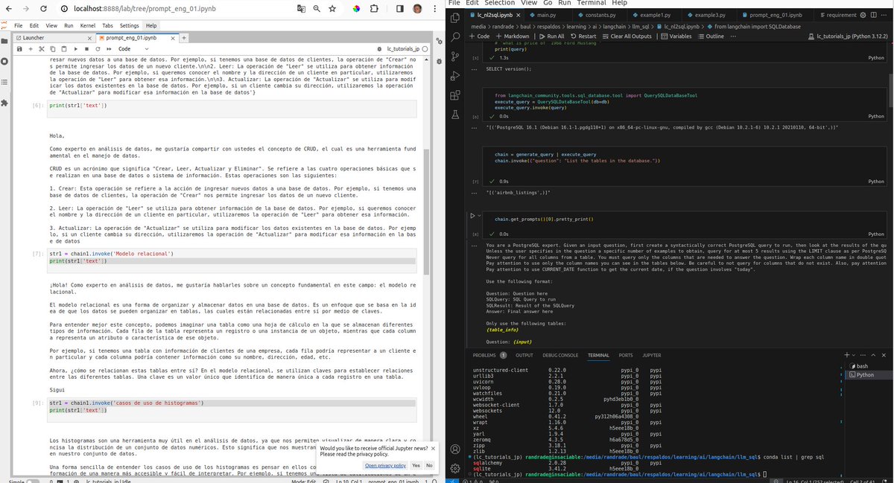Click Restart in the VS Code notebook toolbar
Image resolution: width=894 pixels, height=483 pixels.
[x=583, y=36]
